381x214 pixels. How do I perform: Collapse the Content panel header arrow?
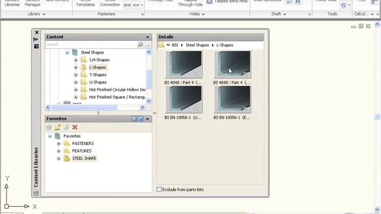(148, 37)
